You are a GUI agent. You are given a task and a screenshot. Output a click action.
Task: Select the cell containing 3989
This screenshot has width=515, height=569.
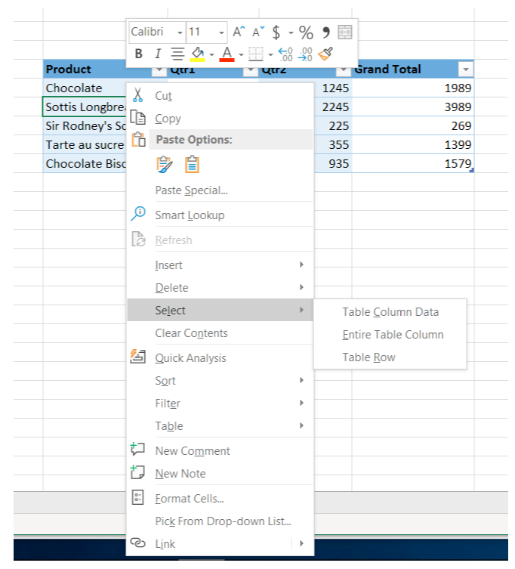[x=412, y=107]
